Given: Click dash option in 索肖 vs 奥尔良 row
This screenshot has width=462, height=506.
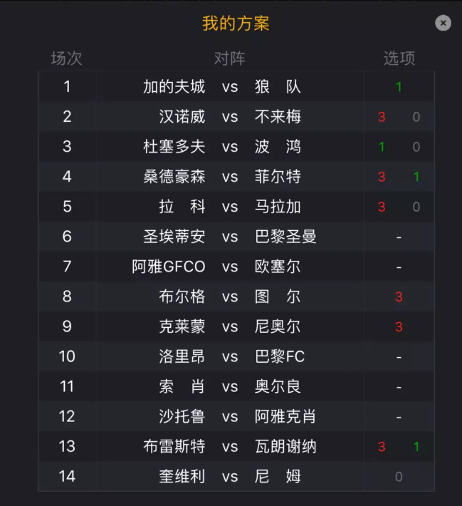Looking at the screenshot, I should 399,387.
